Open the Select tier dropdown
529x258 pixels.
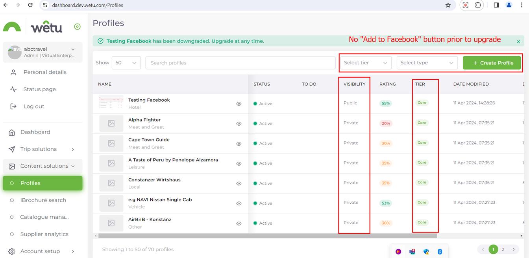(365, 63)
